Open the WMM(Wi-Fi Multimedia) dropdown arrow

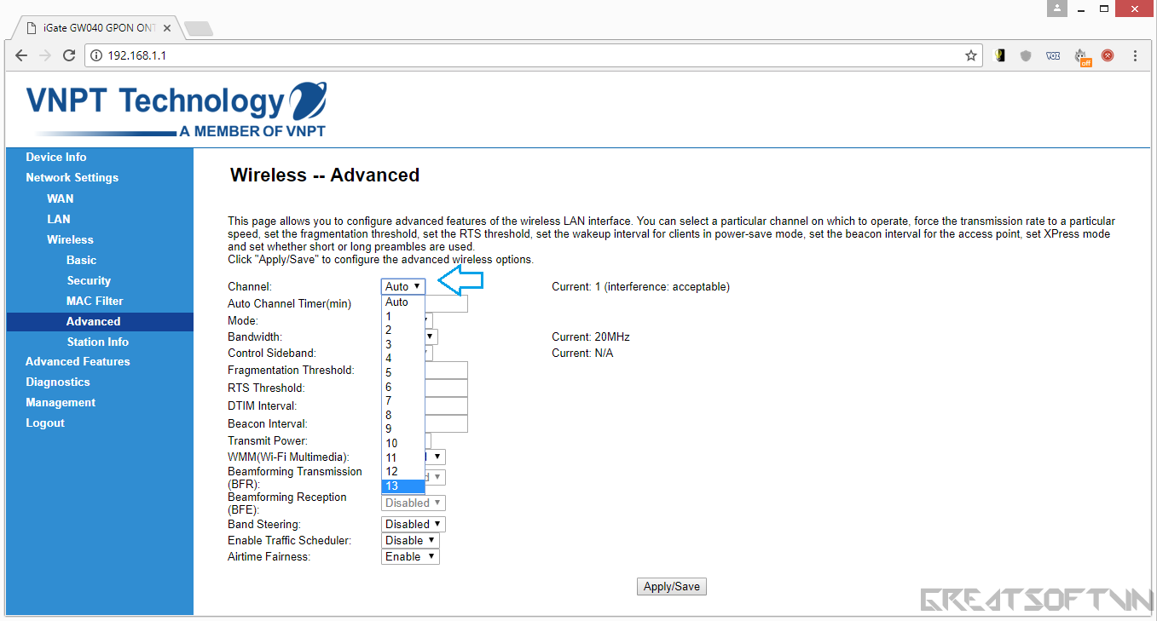pos(438,457)
